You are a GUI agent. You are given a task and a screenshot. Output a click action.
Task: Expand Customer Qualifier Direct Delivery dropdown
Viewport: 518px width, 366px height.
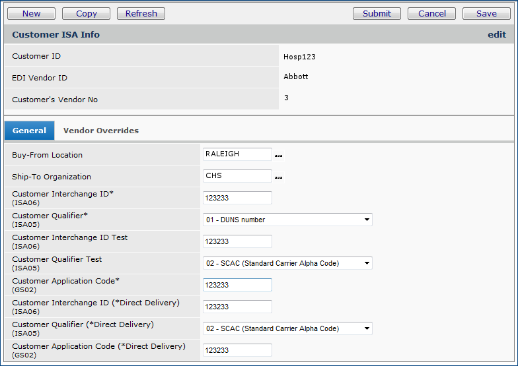pyautogui.click(x=287, y=328)
